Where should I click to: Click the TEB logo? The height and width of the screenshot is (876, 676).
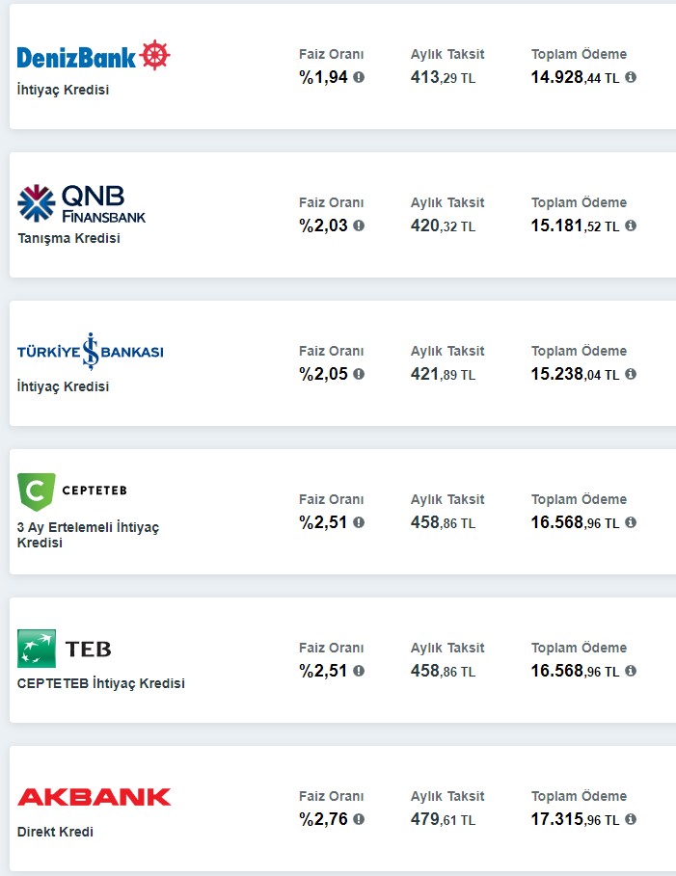point(65,649)
